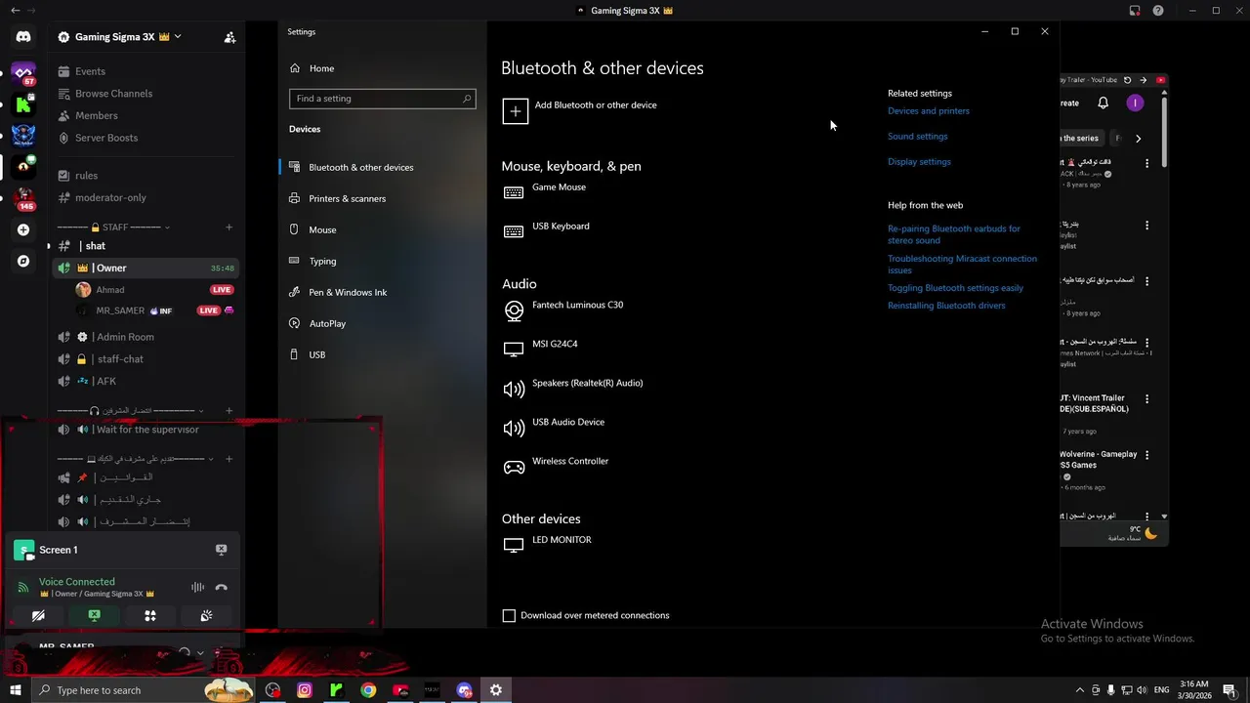Open Discover servers compass icon

tap(23, 261)
